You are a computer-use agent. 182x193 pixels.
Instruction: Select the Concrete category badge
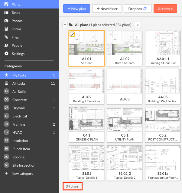coord(6,100)
